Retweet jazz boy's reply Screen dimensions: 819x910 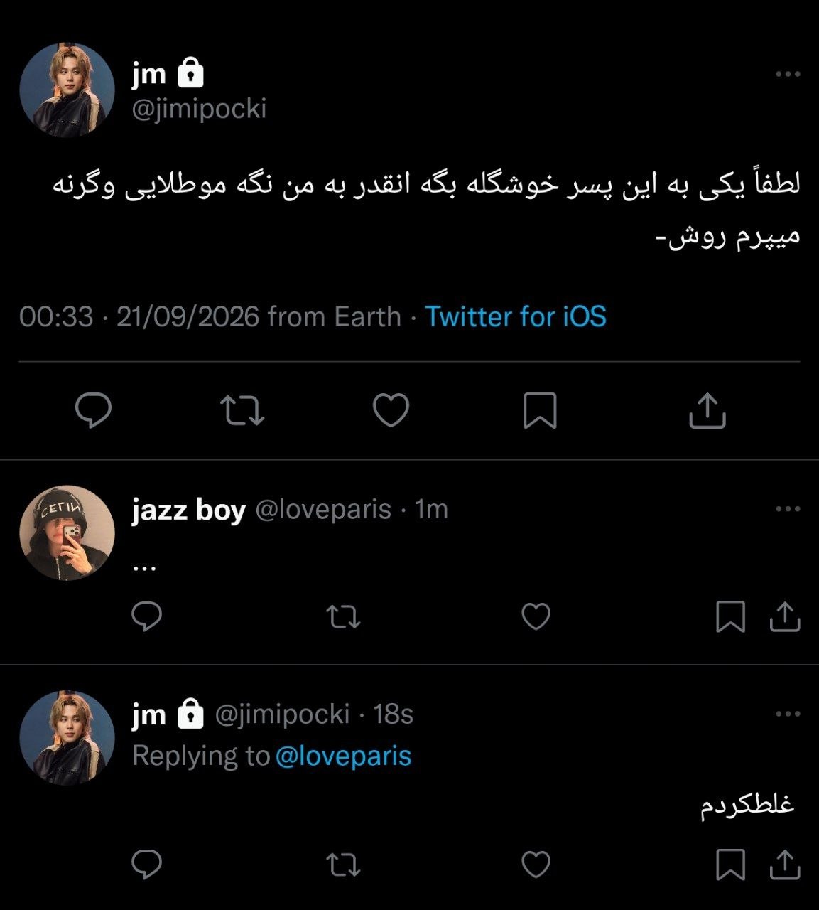click(x=344, y=616)
